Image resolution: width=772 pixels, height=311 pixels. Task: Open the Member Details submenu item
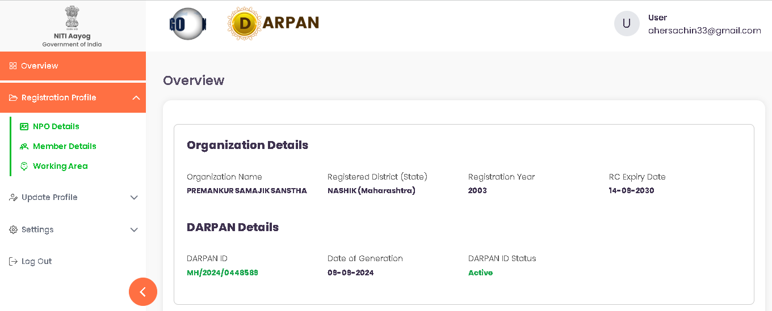point(64,146)
